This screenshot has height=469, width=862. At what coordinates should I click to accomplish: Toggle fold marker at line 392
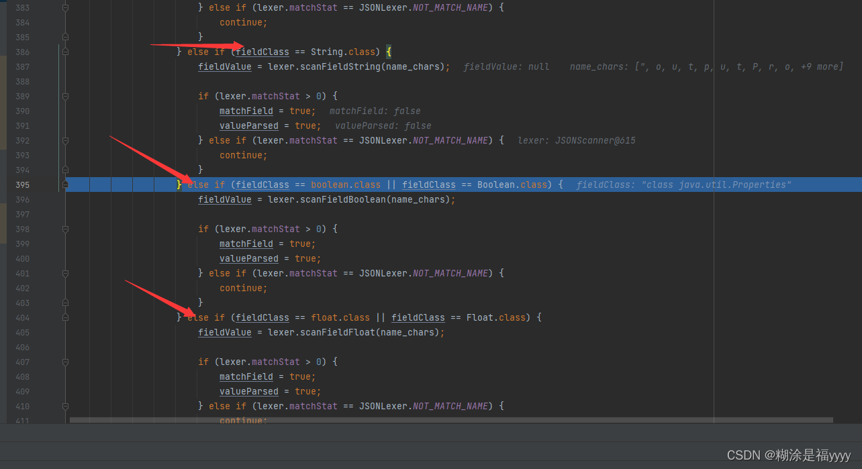[65, 140]
